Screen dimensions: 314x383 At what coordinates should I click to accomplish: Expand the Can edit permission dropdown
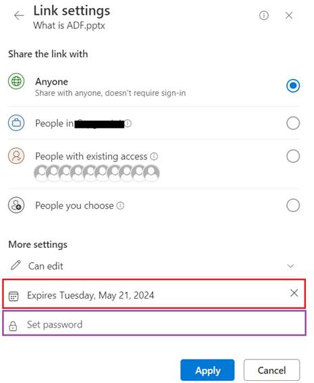tap(154, 265)
